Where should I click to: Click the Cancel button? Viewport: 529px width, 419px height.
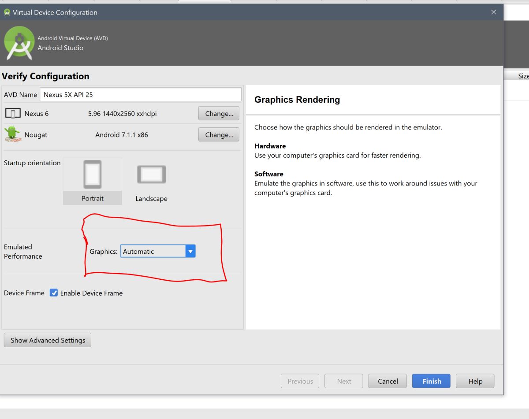(x=388, y=381)
